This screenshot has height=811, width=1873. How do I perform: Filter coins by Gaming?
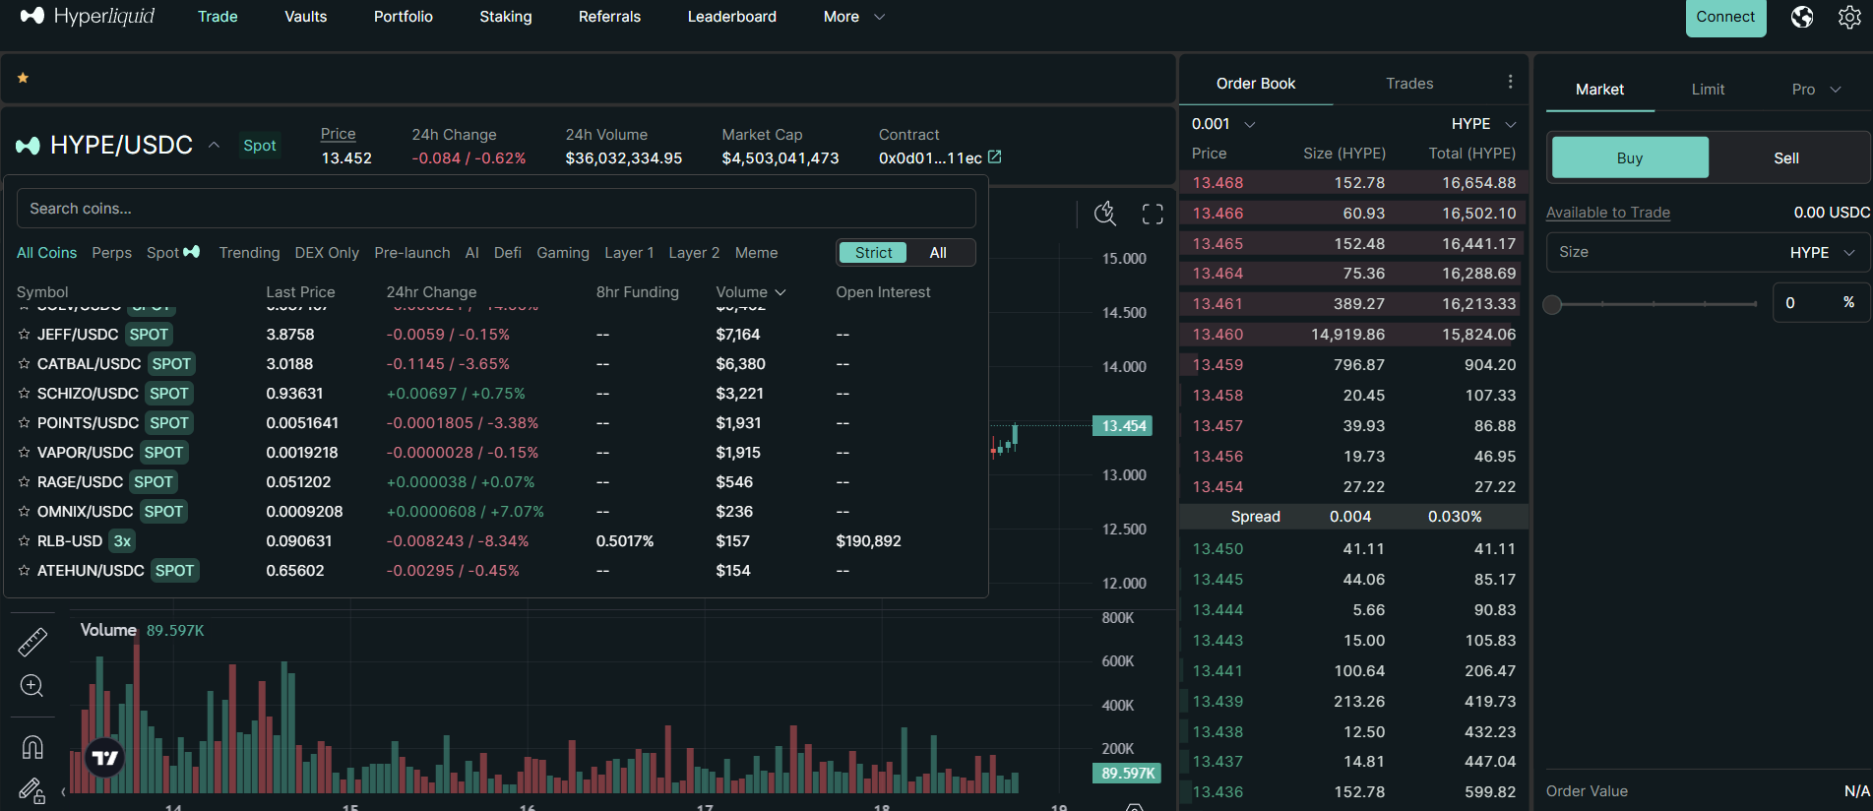tap(563, 253)
